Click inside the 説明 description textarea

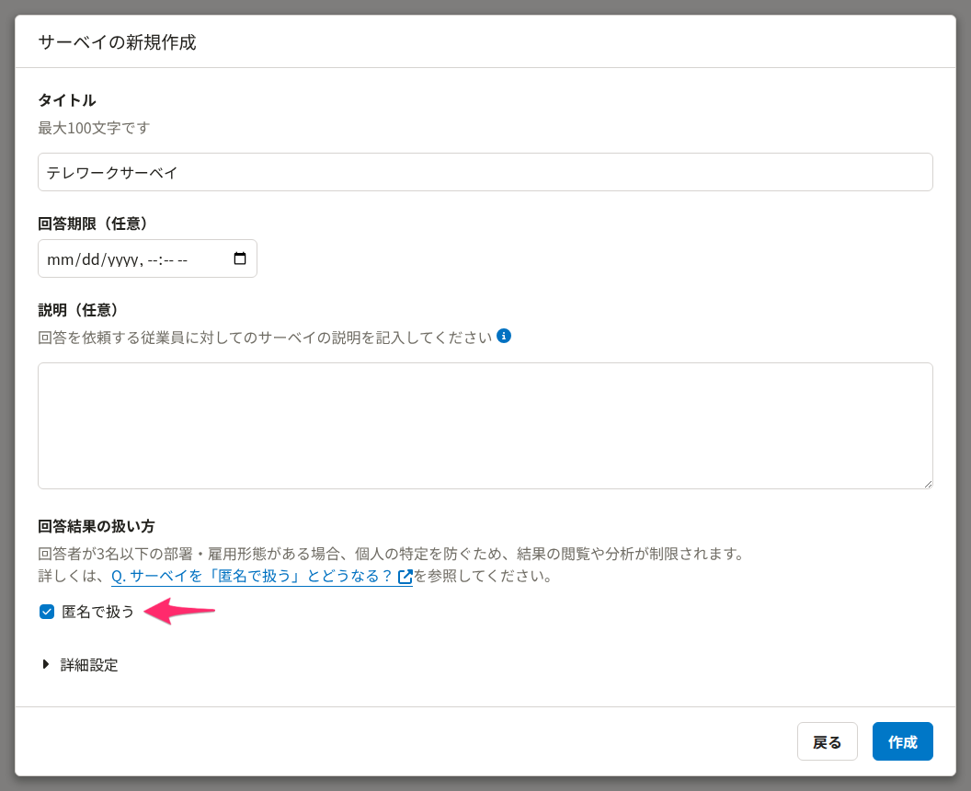point(485,426)
